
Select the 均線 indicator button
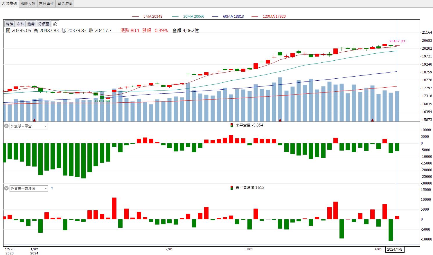click(10, 24)
